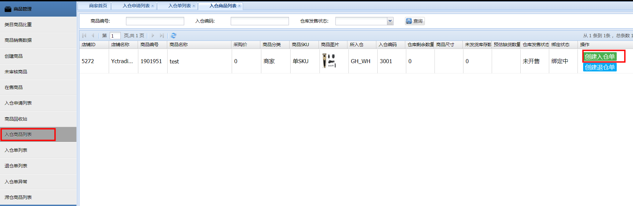Image resolution: width=633 pixels, height=206 pixels.
Task: Click the blue 创建退仓单 button
Action: pos(600,67)
